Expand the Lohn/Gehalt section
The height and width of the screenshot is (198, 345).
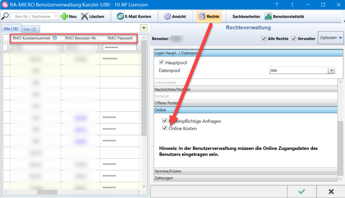pos(246,83)
